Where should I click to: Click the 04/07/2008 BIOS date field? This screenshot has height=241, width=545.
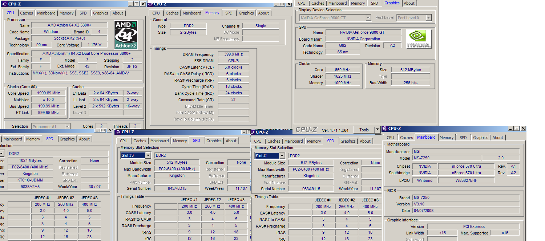click(x=466, y=211)
